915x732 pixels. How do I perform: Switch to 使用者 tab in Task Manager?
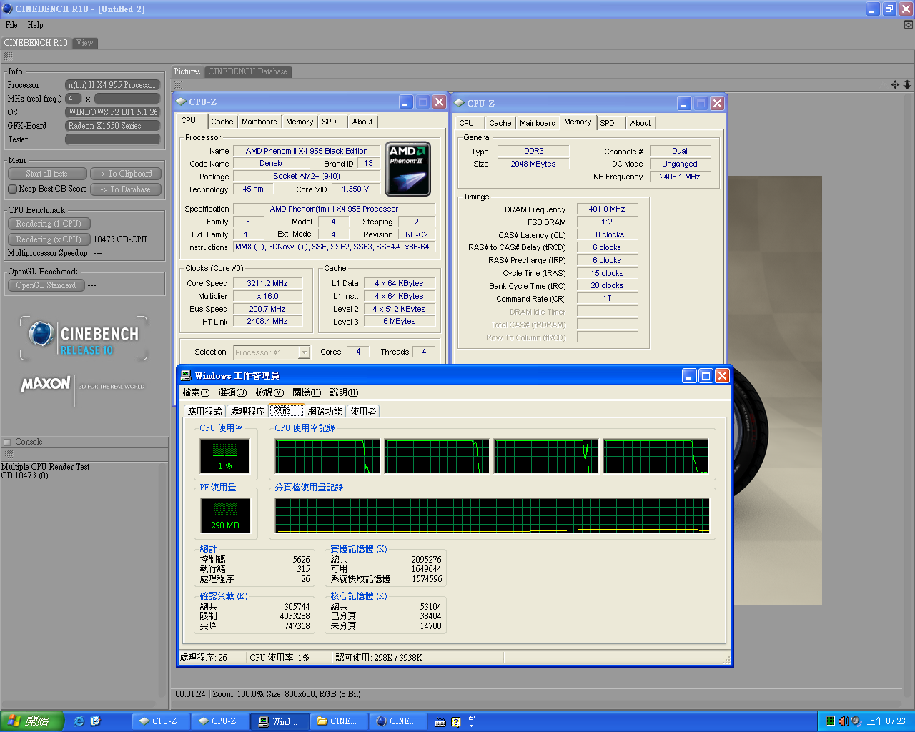pyautogui.click(x=363, y=411)
